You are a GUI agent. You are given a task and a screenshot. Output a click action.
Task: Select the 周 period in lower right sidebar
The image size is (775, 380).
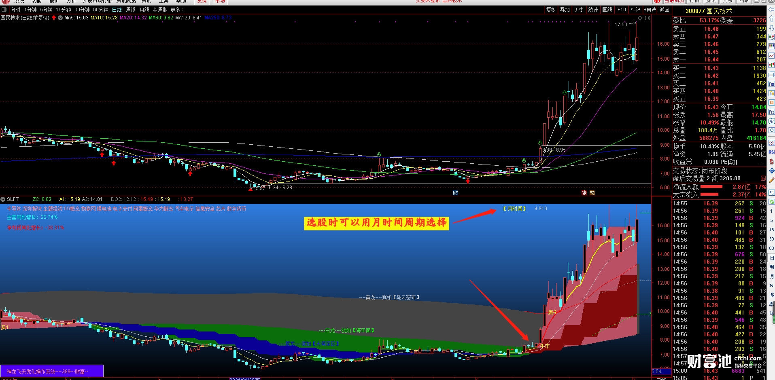point(771,267)
